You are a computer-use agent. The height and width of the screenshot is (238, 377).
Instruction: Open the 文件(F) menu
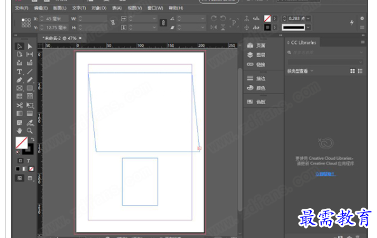click(22, 8)
